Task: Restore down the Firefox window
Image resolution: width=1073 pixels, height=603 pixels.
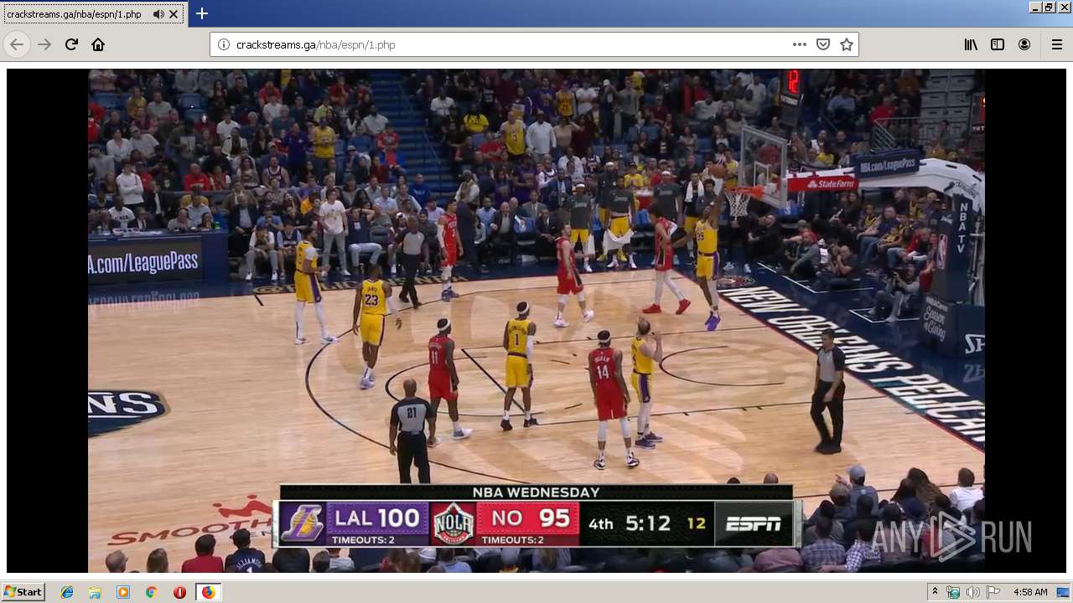Action: pos(1049,7)
